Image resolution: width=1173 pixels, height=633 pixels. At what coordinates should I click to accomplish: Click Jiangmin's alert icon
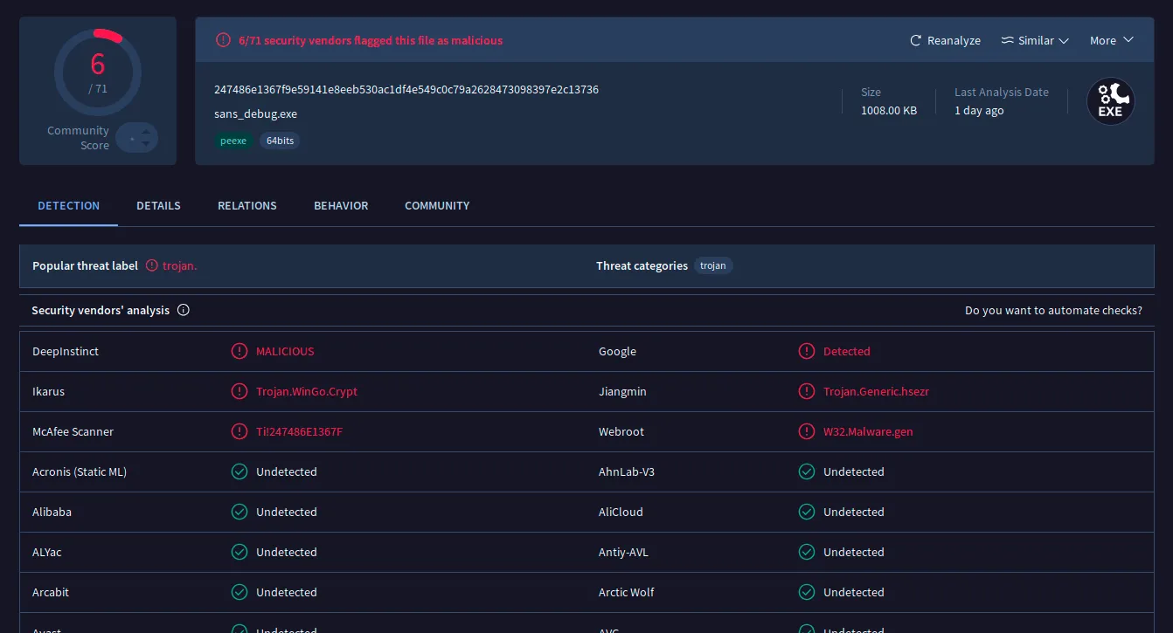pyautogui.click(x=807, y=391)
